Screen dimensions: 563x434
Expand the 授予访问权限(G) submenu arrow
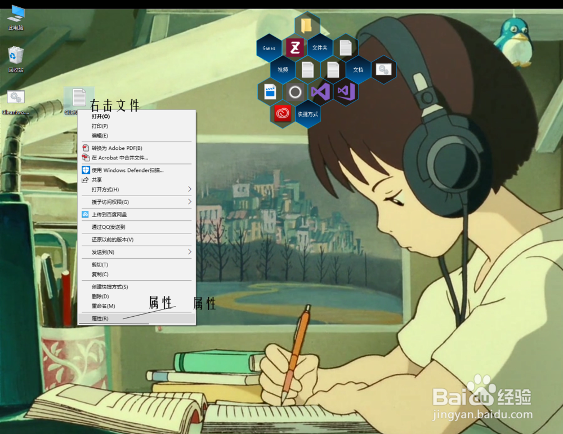point(190,202)
